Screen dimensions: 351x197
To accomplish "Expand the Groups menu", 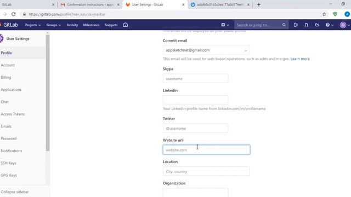I will (54, 25).
